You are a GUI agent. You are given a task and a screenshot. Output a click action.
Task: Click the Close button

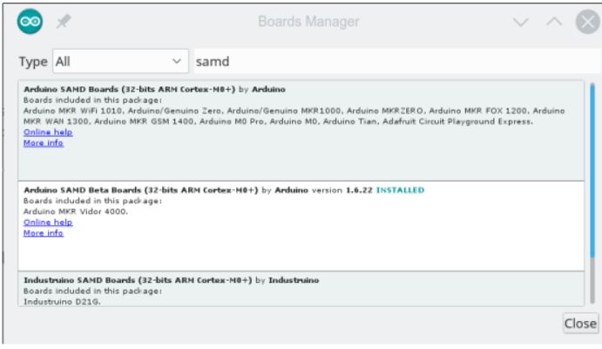click(580, 323)
